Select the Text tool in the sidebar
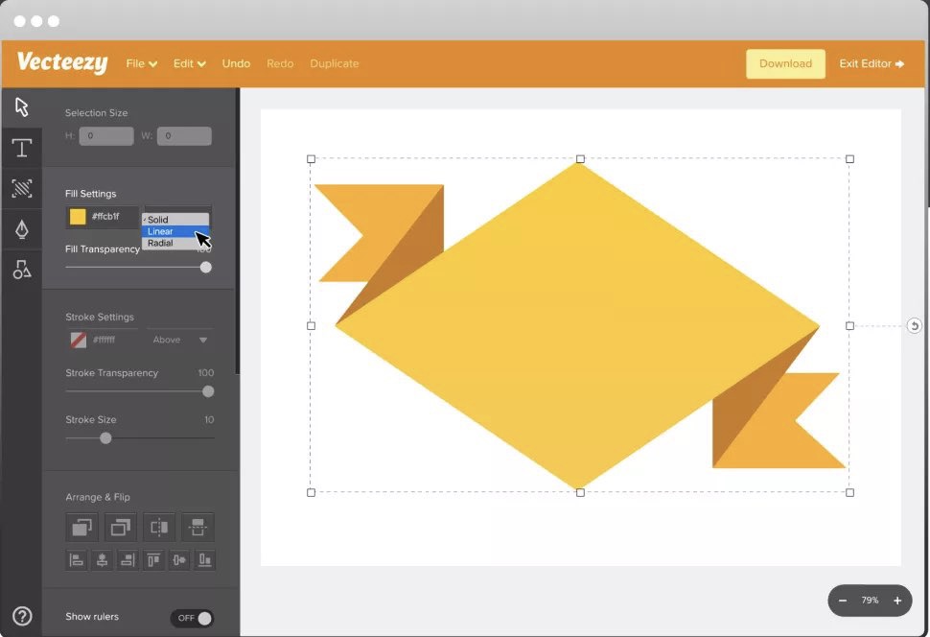 pos(21,148)
